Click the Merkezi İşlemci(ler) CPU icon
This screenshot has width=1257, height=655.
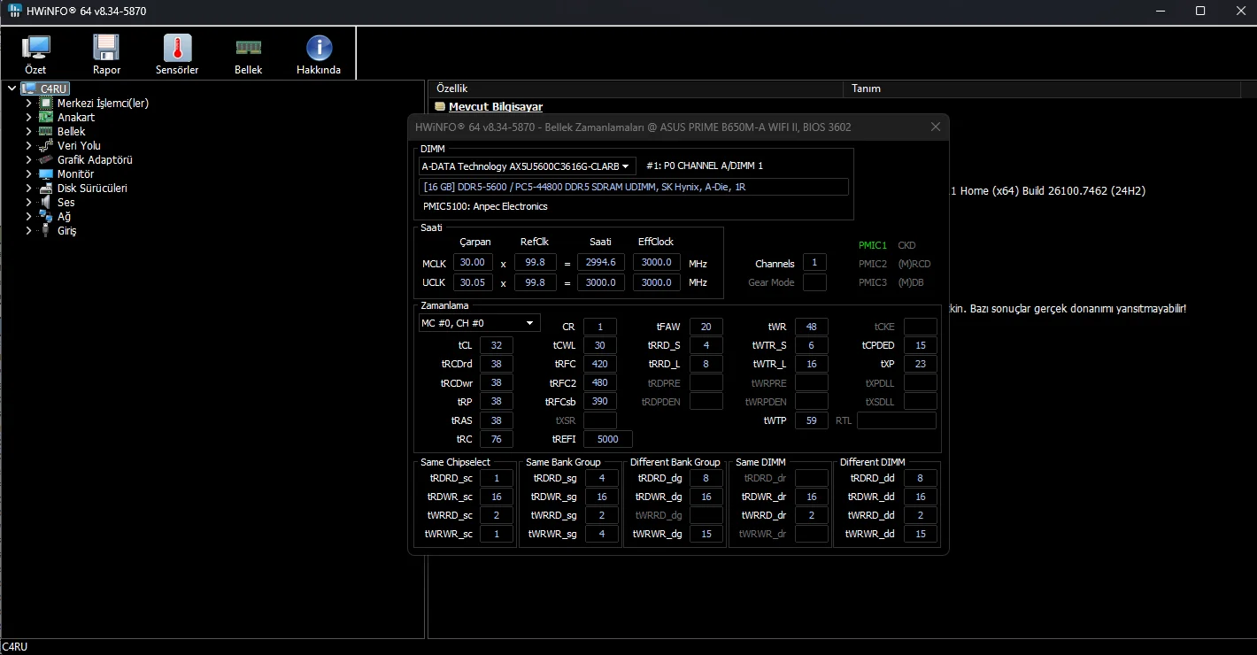click(46, 103)
